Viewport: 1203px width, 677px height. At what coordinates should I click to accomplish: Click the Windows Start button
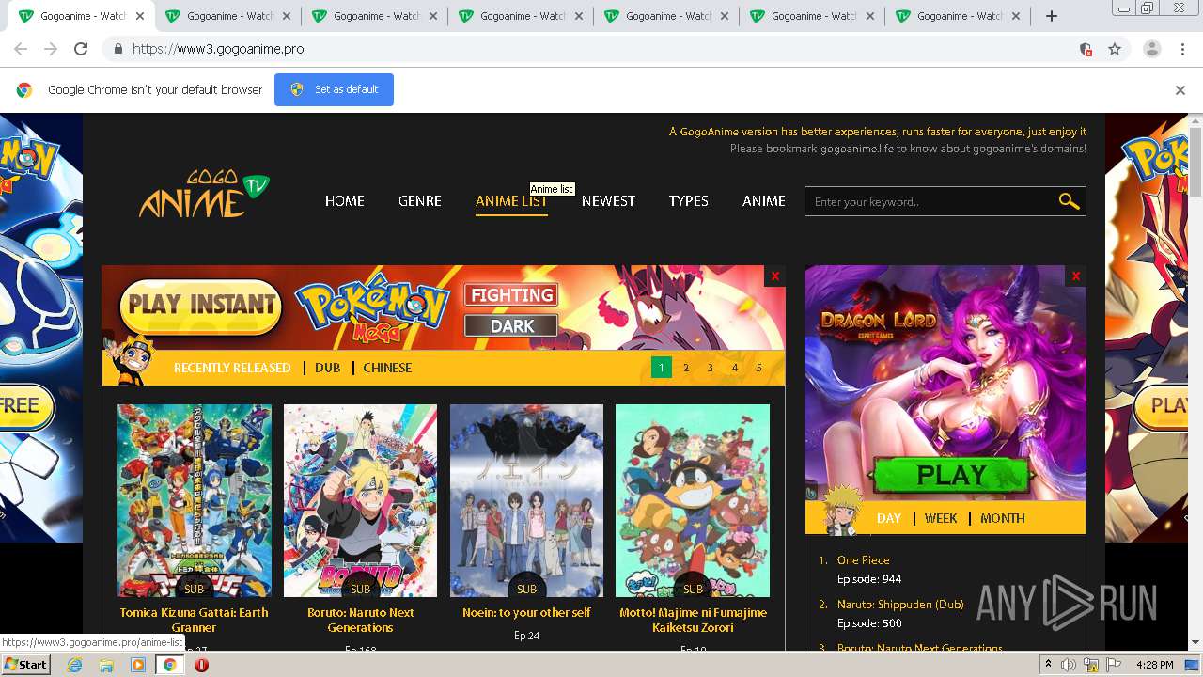[x=26, y=665]
